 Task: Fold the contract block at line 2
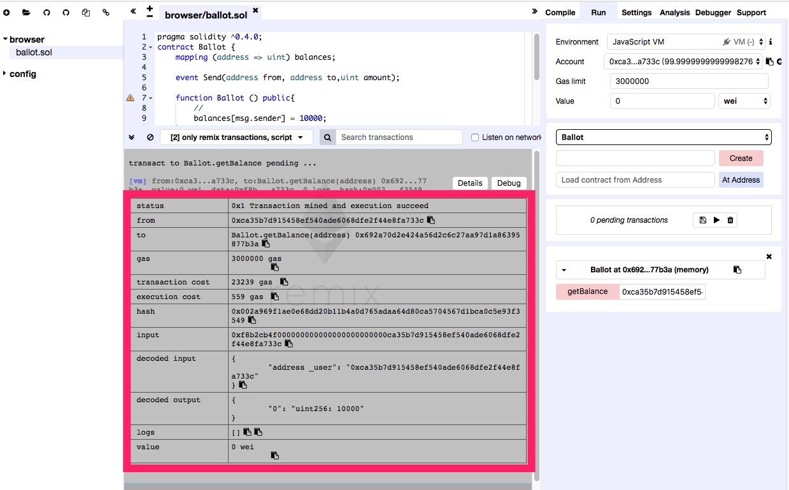click(x=151, y=47)
